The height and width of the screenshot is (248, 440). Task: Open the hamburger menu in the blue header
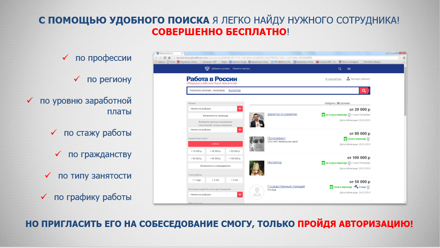pyautogui.click(x=349, y=69)
